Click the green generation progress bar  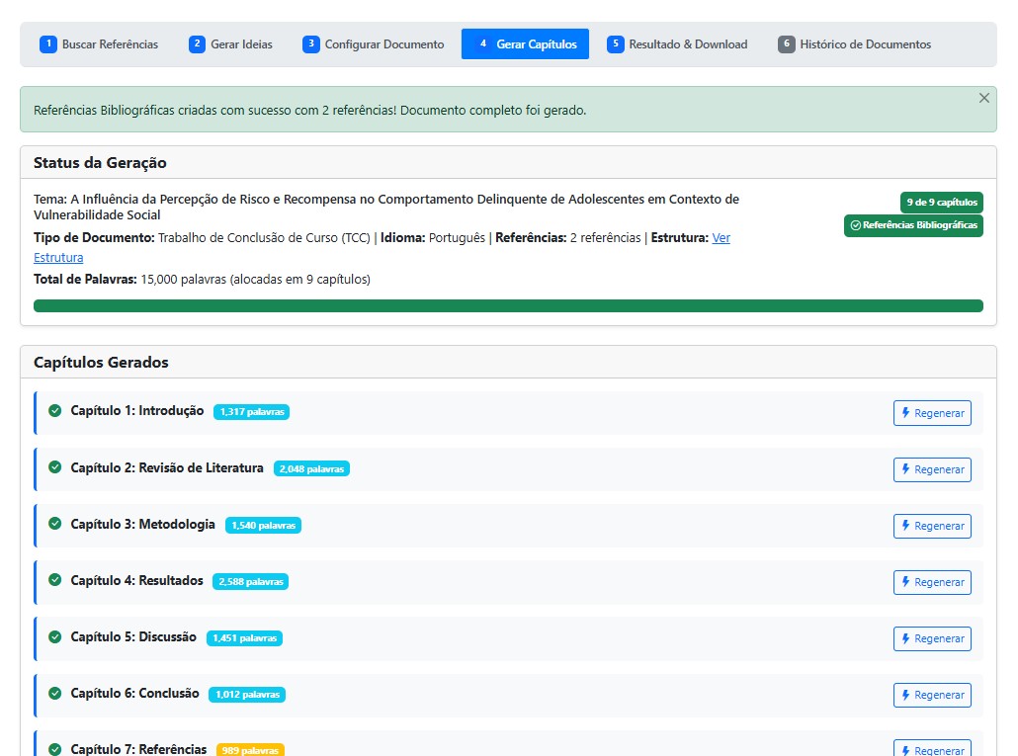508,305
